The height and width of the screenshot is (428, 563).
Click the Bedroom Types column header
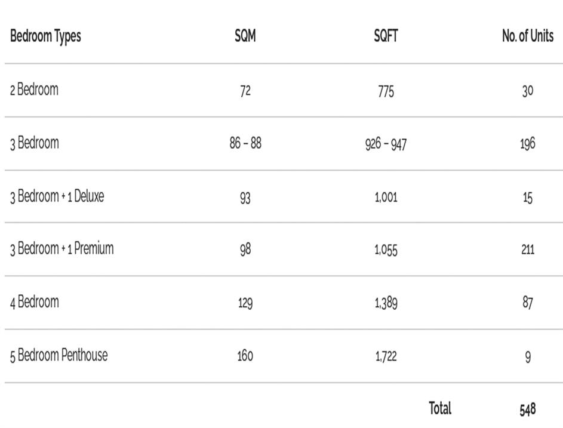coord(45,36)
